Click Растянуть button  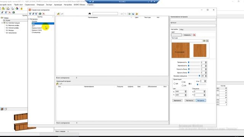point(189,100)
